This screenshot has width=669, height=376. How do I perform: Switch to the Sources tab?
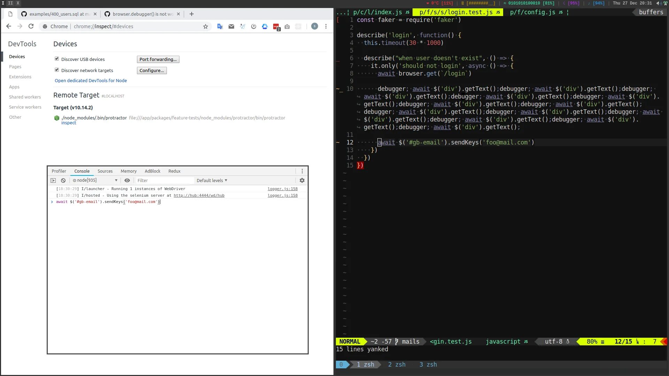[105, 171]
